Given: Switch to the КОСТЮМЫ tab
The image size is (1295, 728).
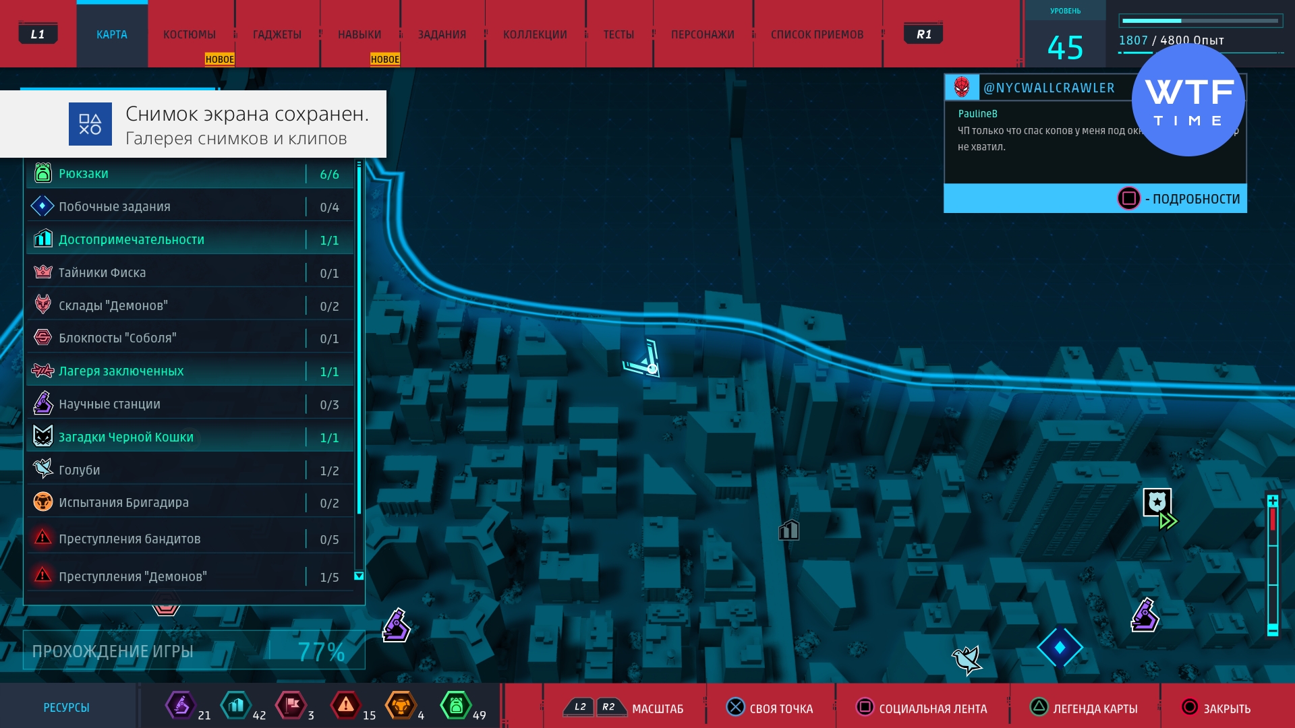Looking at the screenshot, I should pyautogui.click(x=190, y=34).
